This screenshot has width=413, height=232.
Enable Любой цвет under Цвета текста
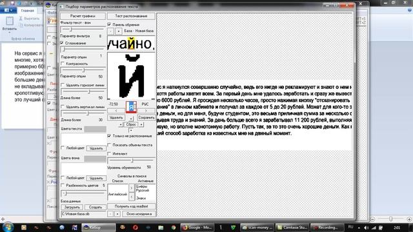63,148
